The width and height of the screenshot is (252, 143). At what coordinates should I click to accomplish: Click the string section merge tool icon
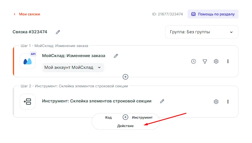point(28,102)
